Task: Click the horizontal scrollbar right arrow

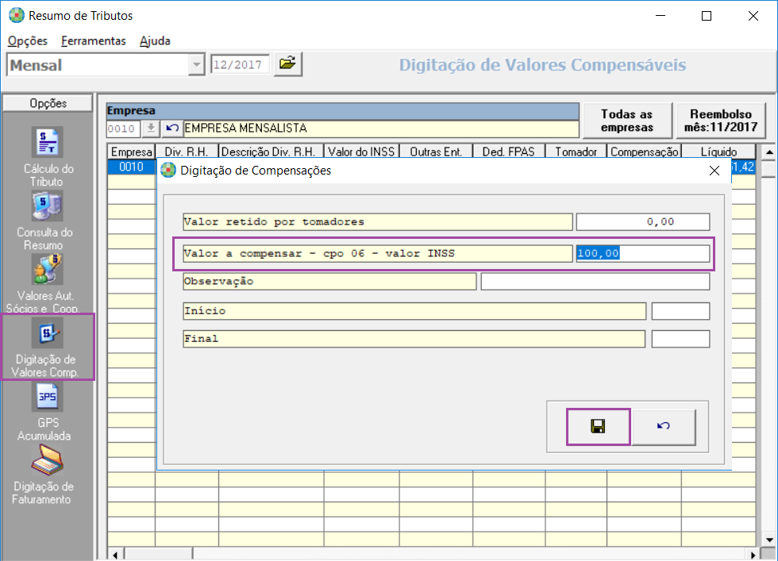Action: tap(753, 555)
